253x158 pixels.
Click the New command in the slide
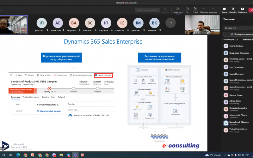[19, 75]
